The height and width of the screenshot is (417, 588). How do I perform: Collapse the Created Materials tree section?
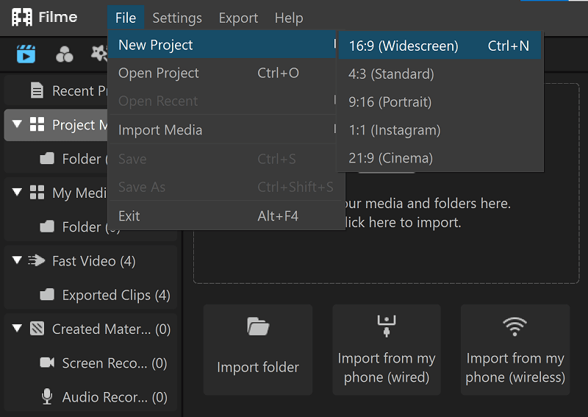(17, 329)
